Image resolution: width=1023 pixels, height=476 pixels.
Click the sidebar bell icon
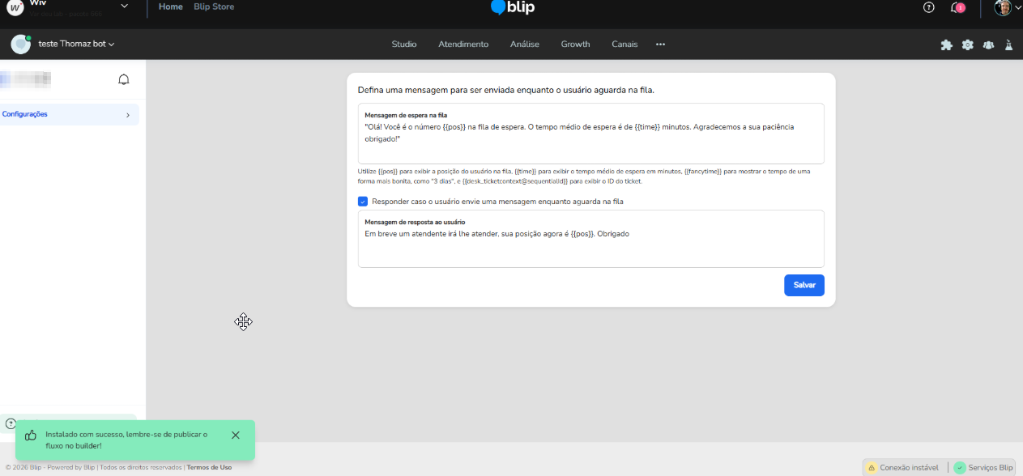coord(124,79)
